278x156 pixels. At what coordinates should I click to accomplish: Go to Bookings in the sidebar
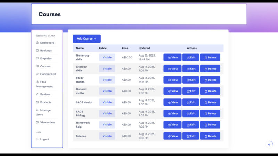coord(44,50)
